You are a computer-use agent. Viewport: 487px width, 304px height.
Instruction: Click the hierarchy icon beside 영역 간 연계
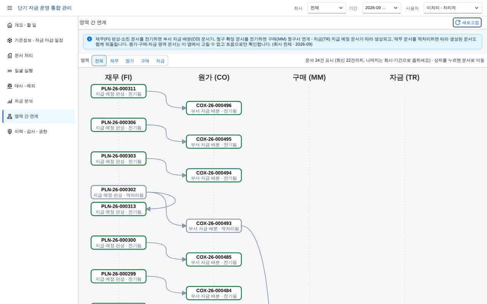[x=10, y=116]
